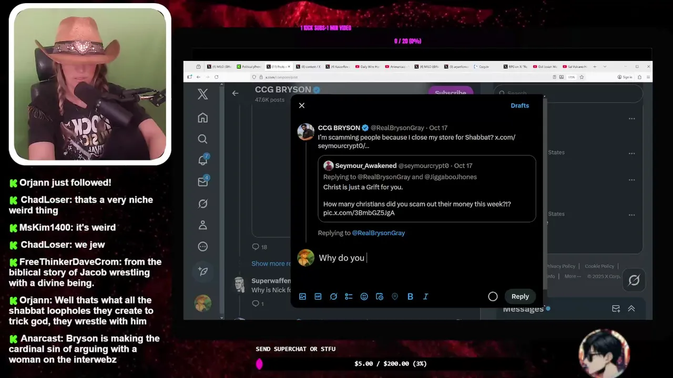Open the @RealBrysonGray mention link
673x378 pixels.
coord(378,233)
